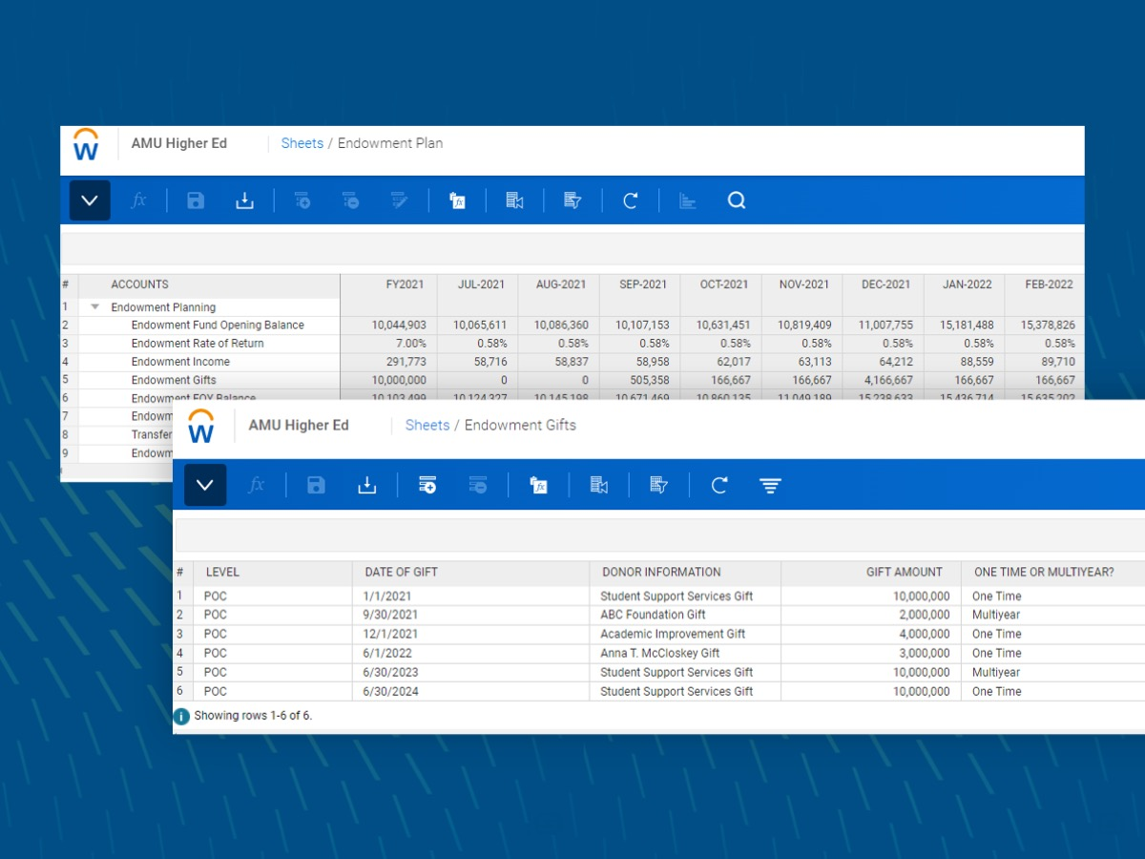Click the Download icon in the Endowment Plan toolbar

(245, 200)
